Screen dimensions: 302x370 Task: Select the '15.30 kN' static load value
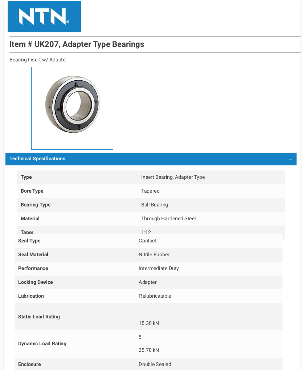(x=149, y=323)
